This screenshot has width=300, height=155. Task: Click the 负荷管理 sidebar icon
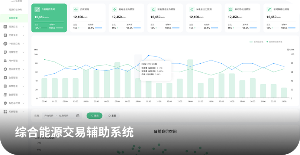pyautogui.click(x=5, y=78)
